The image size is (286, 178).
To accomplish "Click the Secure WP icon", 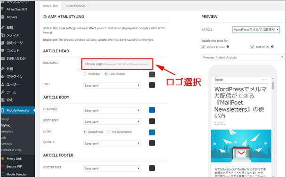I will pyautogui.click(x=2, y=166).
